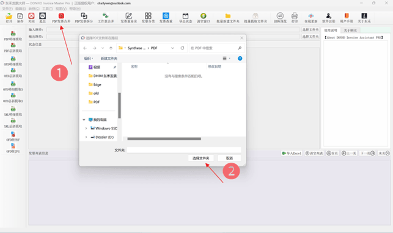Confirm with dialog's 选择文件夹 button

(x=200, y=158)
